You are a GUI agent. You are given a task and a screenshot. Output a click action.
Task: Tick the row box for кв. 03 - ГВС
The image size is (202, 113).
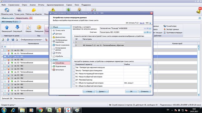pos(5,69)
